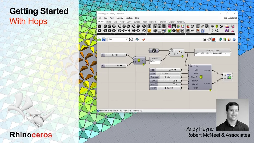Viewport: 254px width, 143px height.
Task: Expand the Primitive panel group
Action: pos(146,34)
